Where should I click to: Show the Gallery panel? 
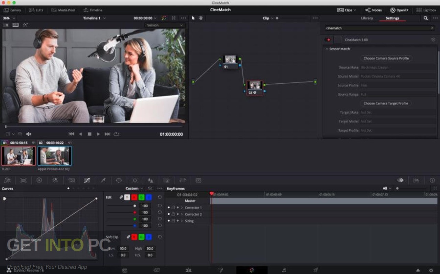tap(12, 10)
